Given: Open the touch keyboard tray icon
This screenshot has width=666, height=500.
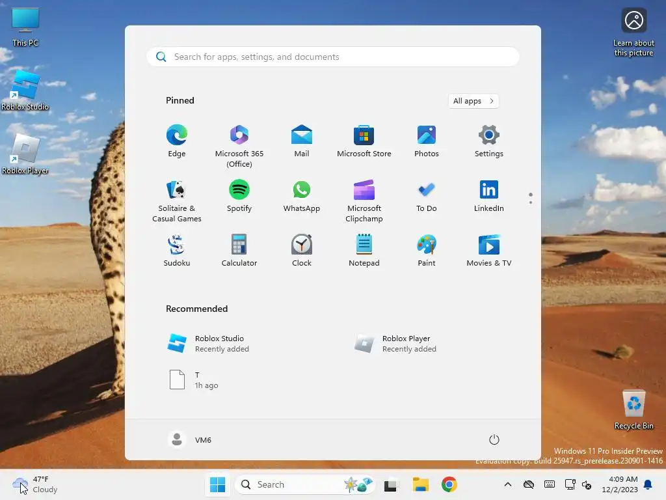Looking at the screenshot, I should pyautogui.click(x=549, y=484).
